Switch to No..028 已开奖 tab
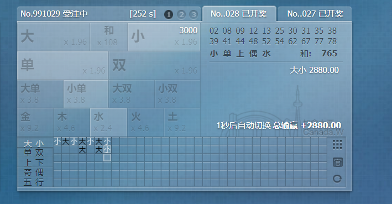Image resolution: width=392 pixels, height=204 pixels. coord(239,14)
